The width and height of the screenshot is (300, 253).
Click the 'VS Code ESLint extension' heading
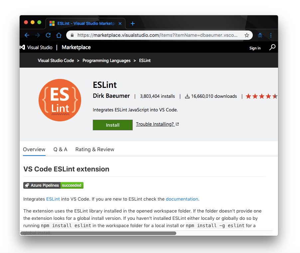point(67,169)
